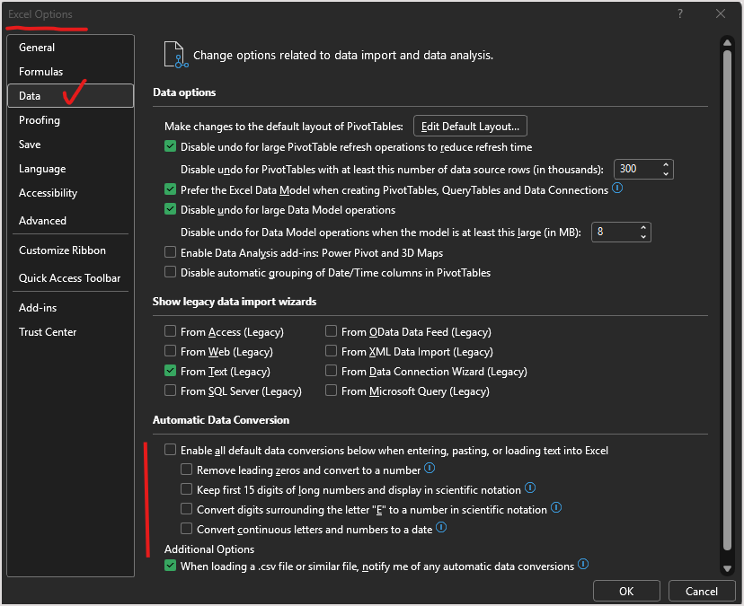Click the rows in thousands field showing 300
Image resolution: width=744 pixels, height=606 pixels.
click(x=638, y=170)
